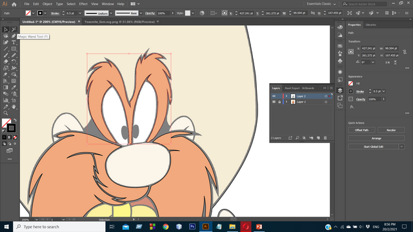Click Stroke link in Properties panel

coord(360,92)
